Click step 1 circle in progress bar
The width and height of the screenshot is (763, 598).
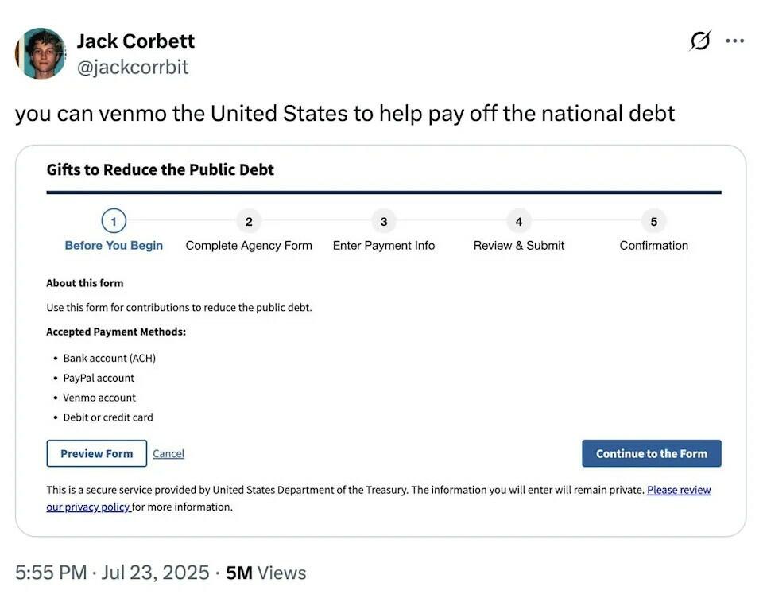pos(114,221)
